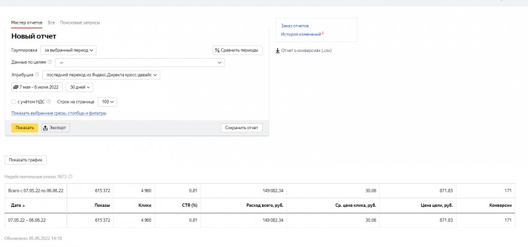Click the help icon beside Недействительные клики
Image resolution: width=528 pixels, height=247 pixels.
(x=71, y=177)
